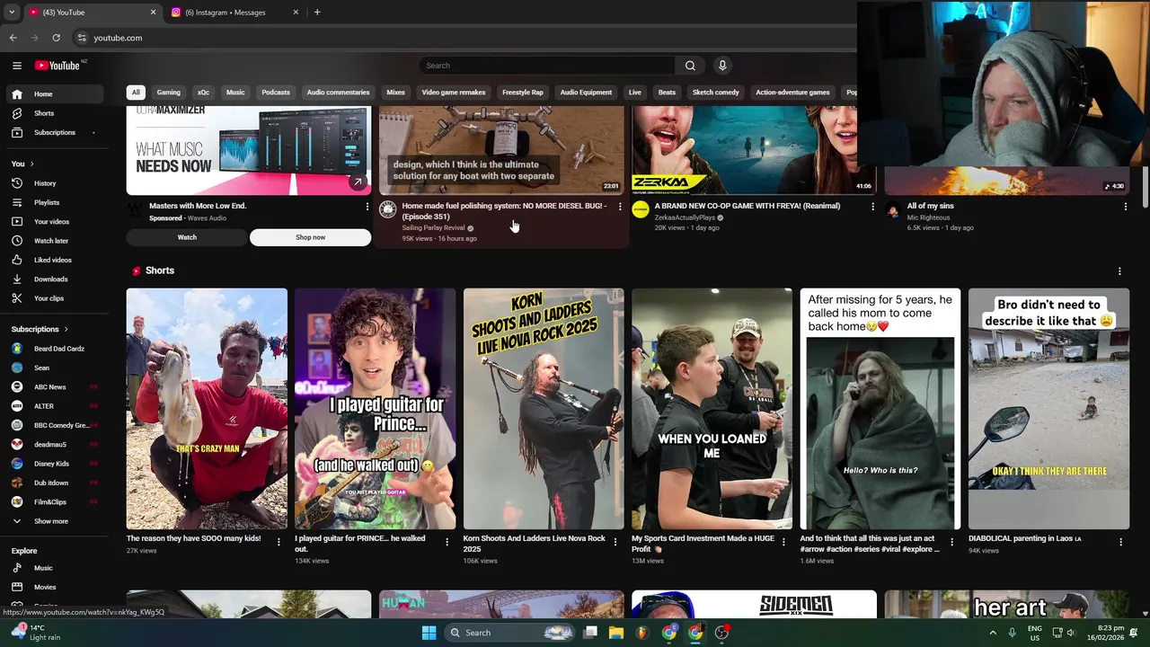1150x647 pixels.
Task: Select the All filter chip
Action: pyautogui.click(x=136, y=93)
